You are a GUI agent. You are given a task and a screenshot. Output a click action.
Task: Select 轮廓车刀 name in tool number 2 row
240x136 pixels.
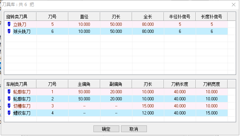tap(22, 99)
